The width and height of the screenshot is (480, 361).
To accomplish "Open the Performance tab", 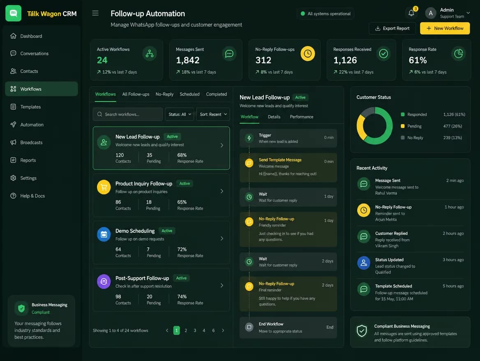I will [x=302, y=117].
